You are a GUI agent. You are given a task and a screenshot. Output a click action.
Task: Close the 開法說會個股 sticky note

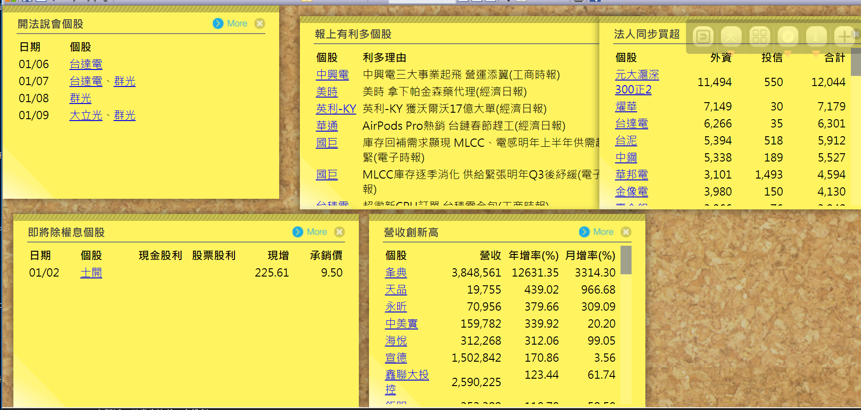(x=260, y=23)
